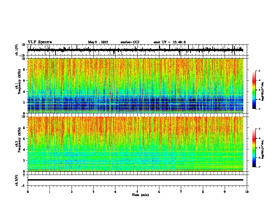Click the "Time (min)" axis label
The width and height of the screenshot is (278, 215).
click(x=140, y=195)
